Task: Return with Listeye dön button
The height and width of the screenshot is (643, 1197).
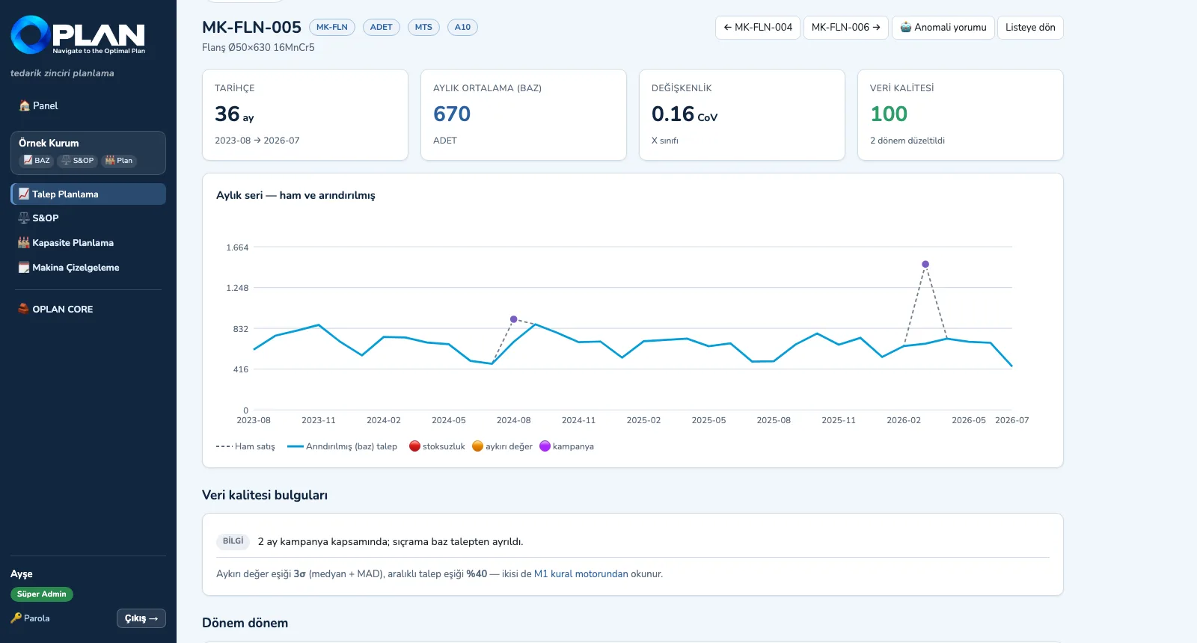Action: point(1030,28)
